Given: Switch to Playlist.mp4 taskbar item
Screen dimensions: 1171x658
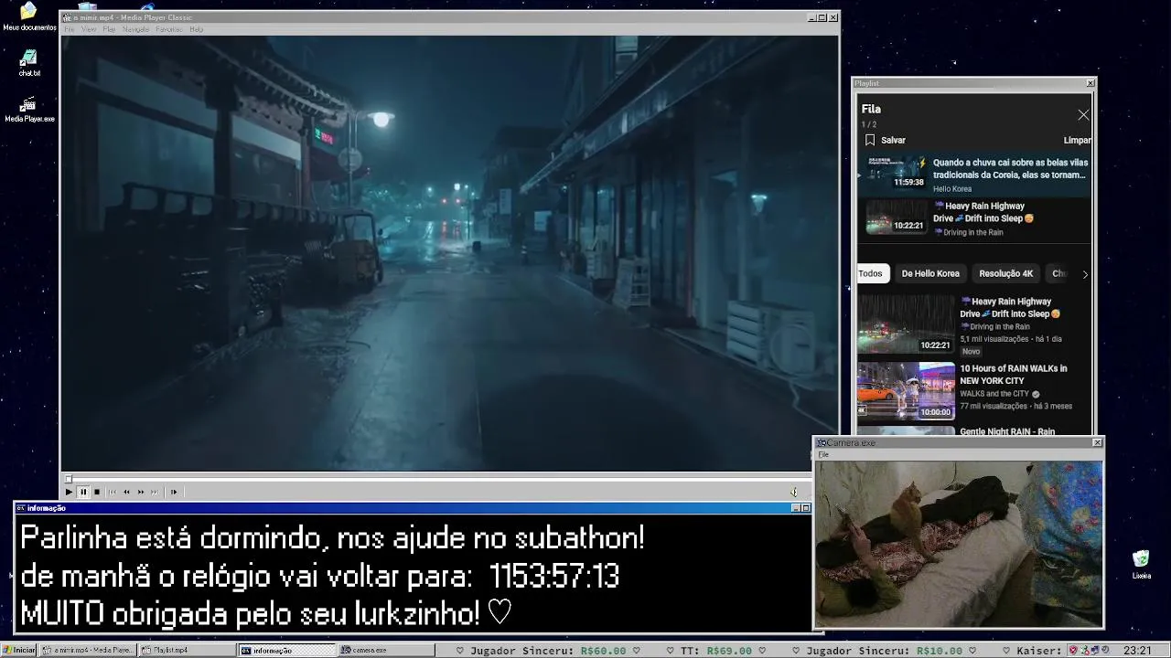Looking at the screenshot, I should (188, 650).
